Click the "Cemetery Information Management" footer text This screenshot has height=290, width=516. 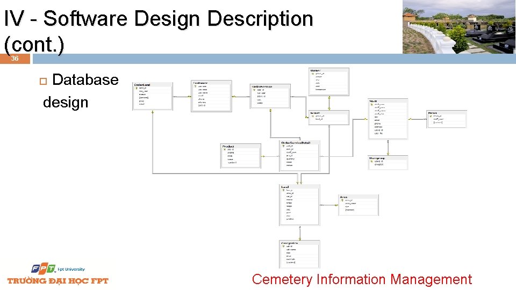(x=362, y=279)
